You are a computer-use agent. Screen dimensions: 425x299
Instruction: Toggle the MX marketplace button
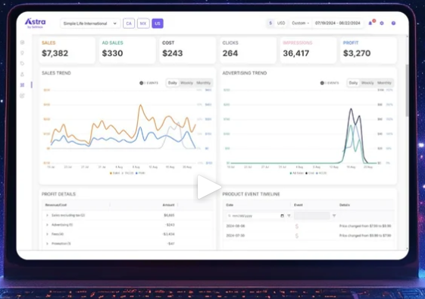(x=143, y=24)
